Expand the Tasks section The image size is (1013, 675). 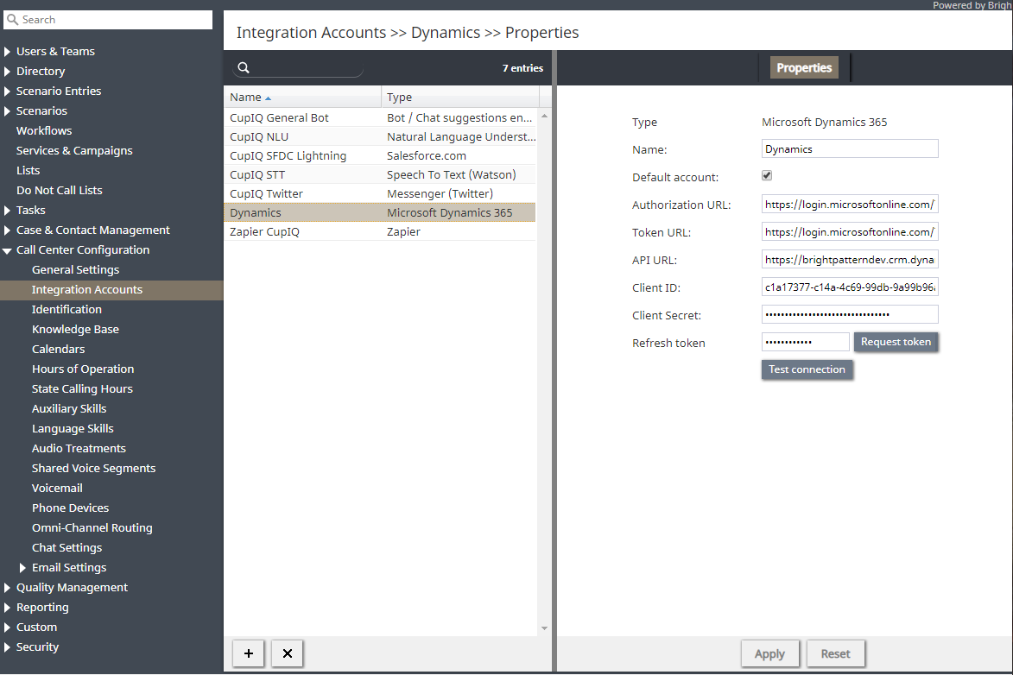click(7, 211)
